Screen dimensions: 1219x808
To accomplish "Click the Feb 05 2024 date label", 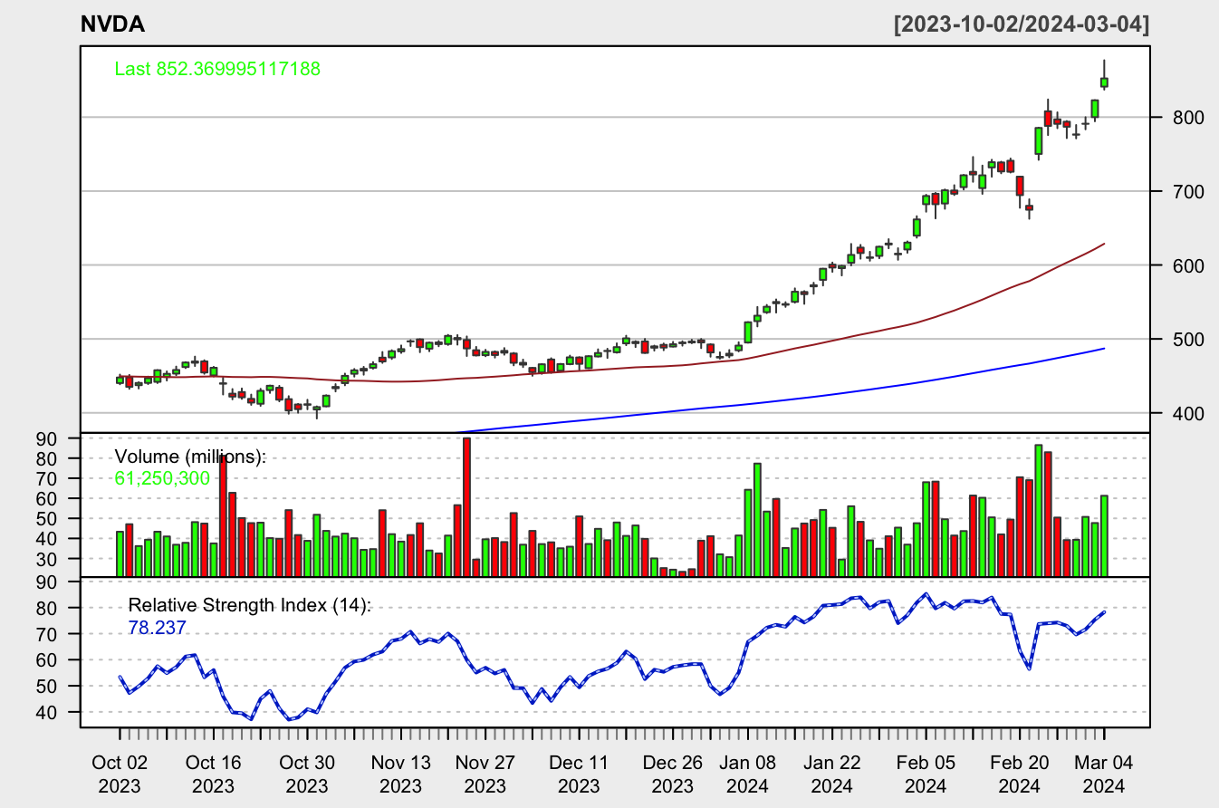I will click(926, 773).
